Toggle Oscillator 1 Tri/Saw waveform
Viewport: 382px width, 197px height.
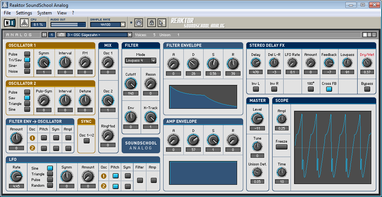(27, 60)
